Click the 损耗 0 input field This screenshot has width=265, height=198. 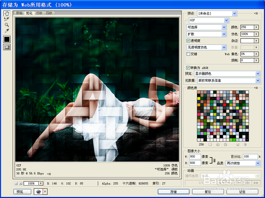pyautogui.click(x=247, y=60)
